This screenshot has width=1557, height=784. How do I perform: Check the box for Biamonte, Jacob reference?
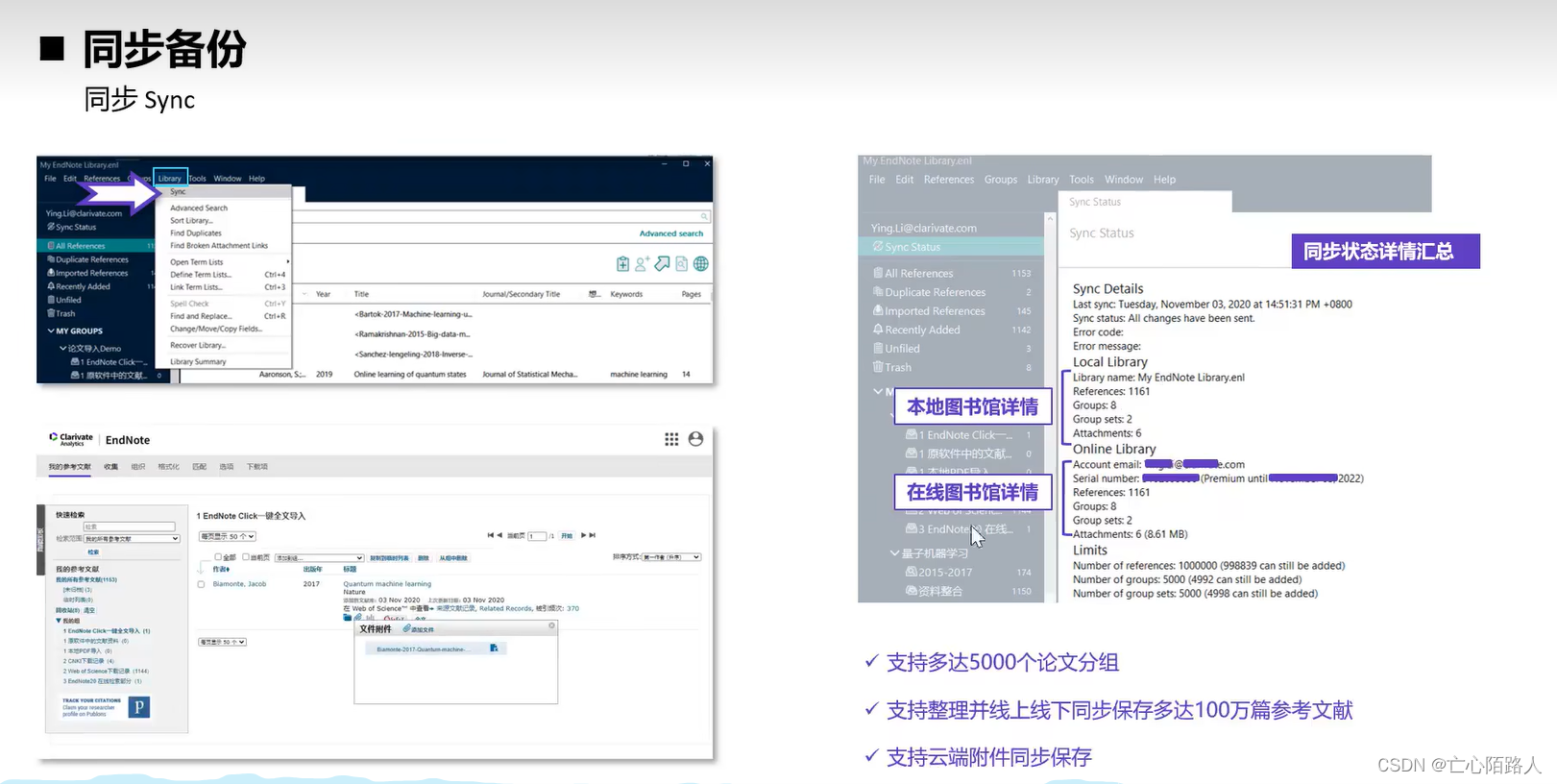(x=201, y=584)
